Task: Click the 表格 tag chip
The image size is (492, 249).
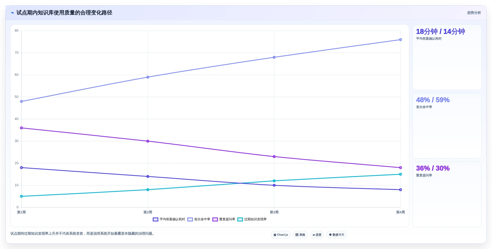Action: point(300,235)
